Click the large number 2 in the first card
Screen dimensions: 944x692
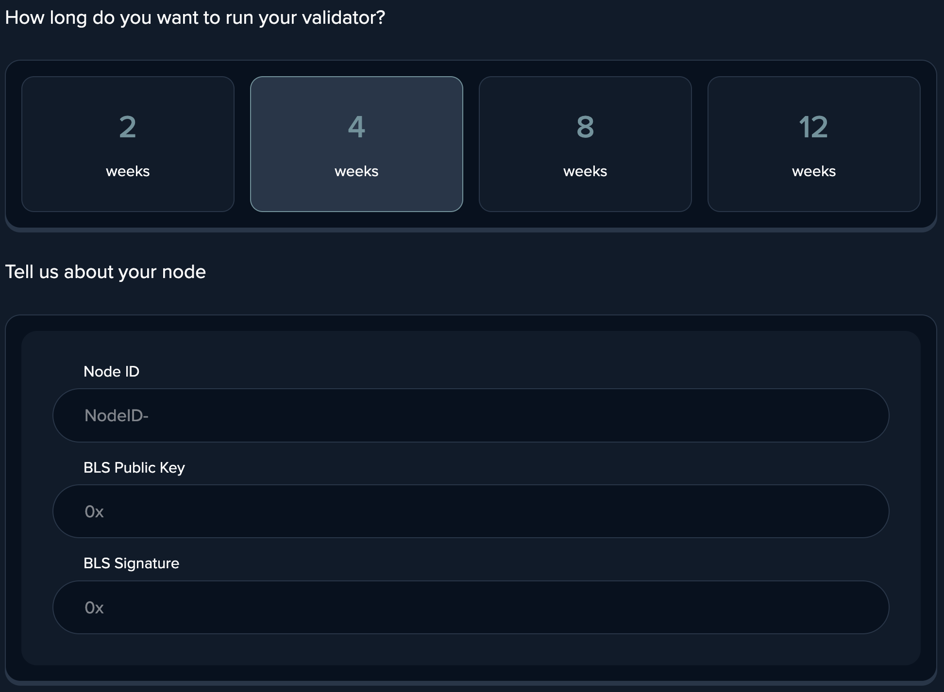128,127
